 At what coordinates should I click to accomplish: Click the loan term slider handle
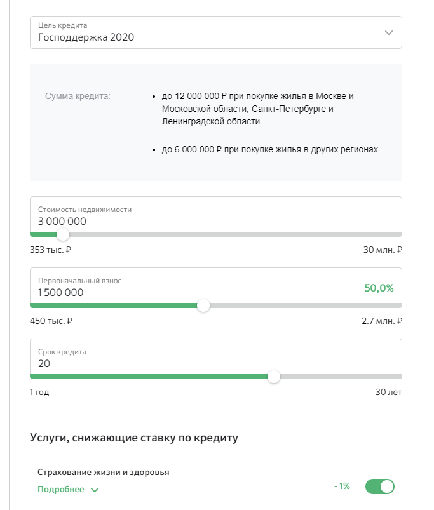[x=274, y=377]
